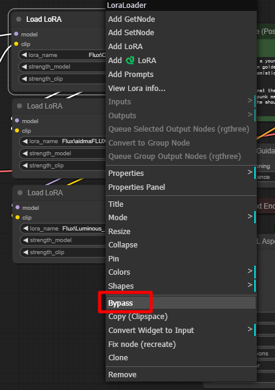Expand the Inputs submenu

pyautogui.click(x=181, y=102)
